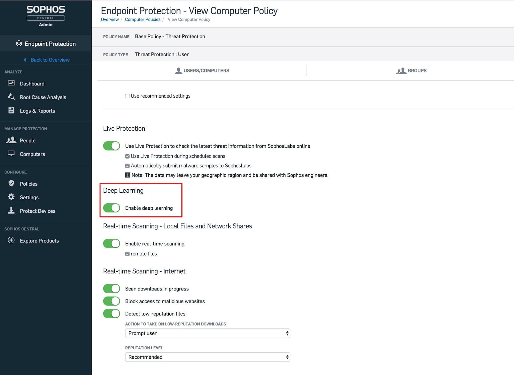Disable the Enable deep learning toggle

coord(112,208)
